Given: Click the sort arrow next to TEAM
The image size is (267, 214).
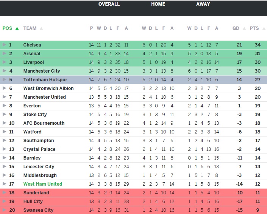Looking at the screenshot, I should pyautogui.click(x=41, y=28).
